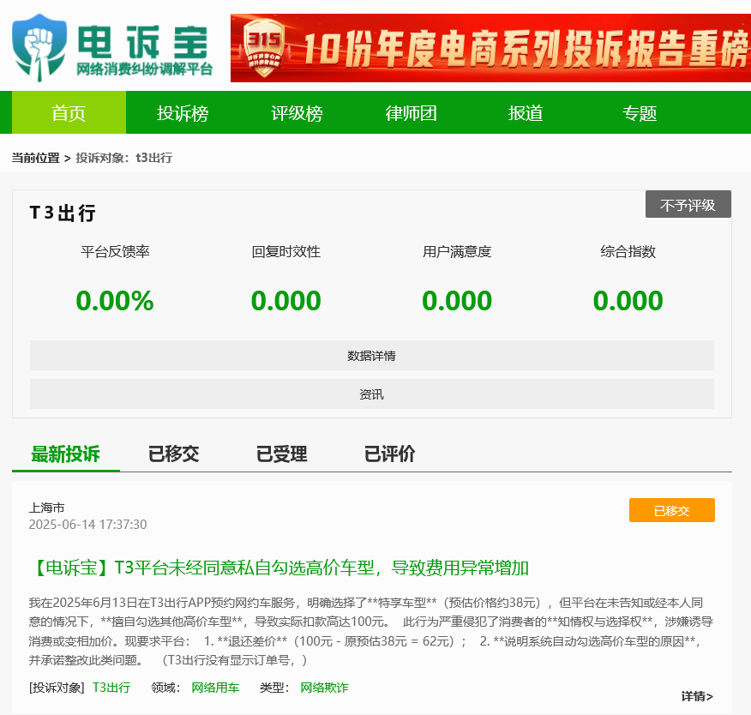Switch to the 最新投诉 tab
The width and height of the screenshot is (751, 715).
coord(66,454)
